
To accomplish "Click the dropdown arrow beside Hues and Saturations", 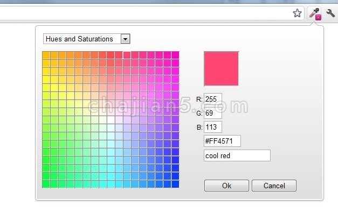I will click(x=125, y=39).
